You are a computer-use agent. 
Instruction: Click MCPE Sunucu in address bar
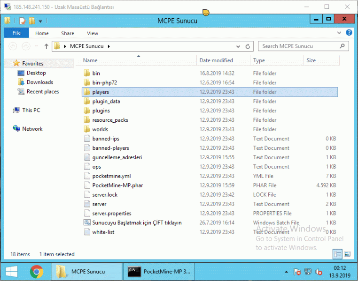[x=86, y=46]
